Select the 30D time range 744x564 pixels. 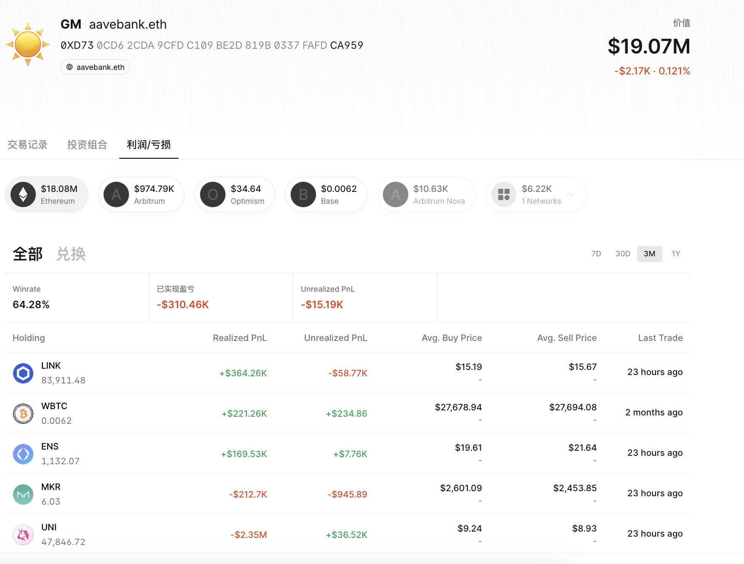click(x=623, y=254)
